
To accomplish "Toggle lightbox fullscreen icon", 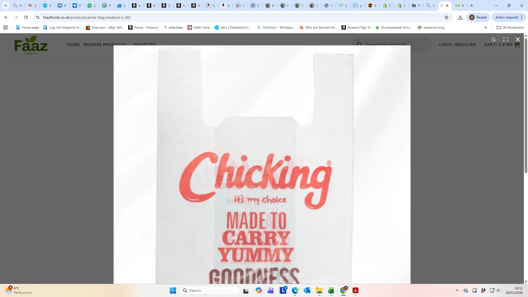I will point(505,39).
